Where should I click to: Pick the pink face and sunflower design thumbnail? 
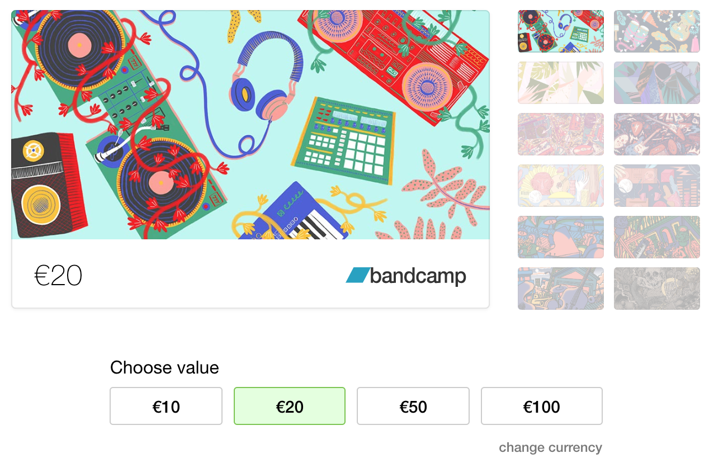(561, 186)
